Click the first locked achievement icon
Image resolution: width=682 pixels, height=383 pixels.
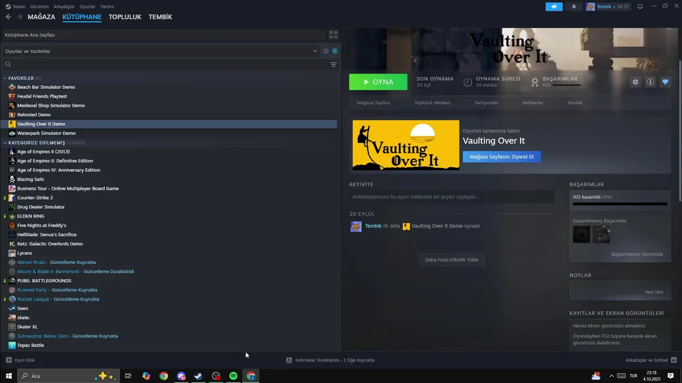pos(581,235)
